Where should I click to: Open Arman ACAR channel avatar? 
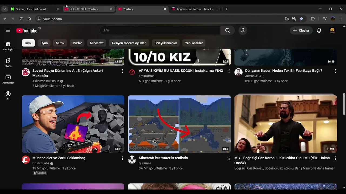[238, 72]
